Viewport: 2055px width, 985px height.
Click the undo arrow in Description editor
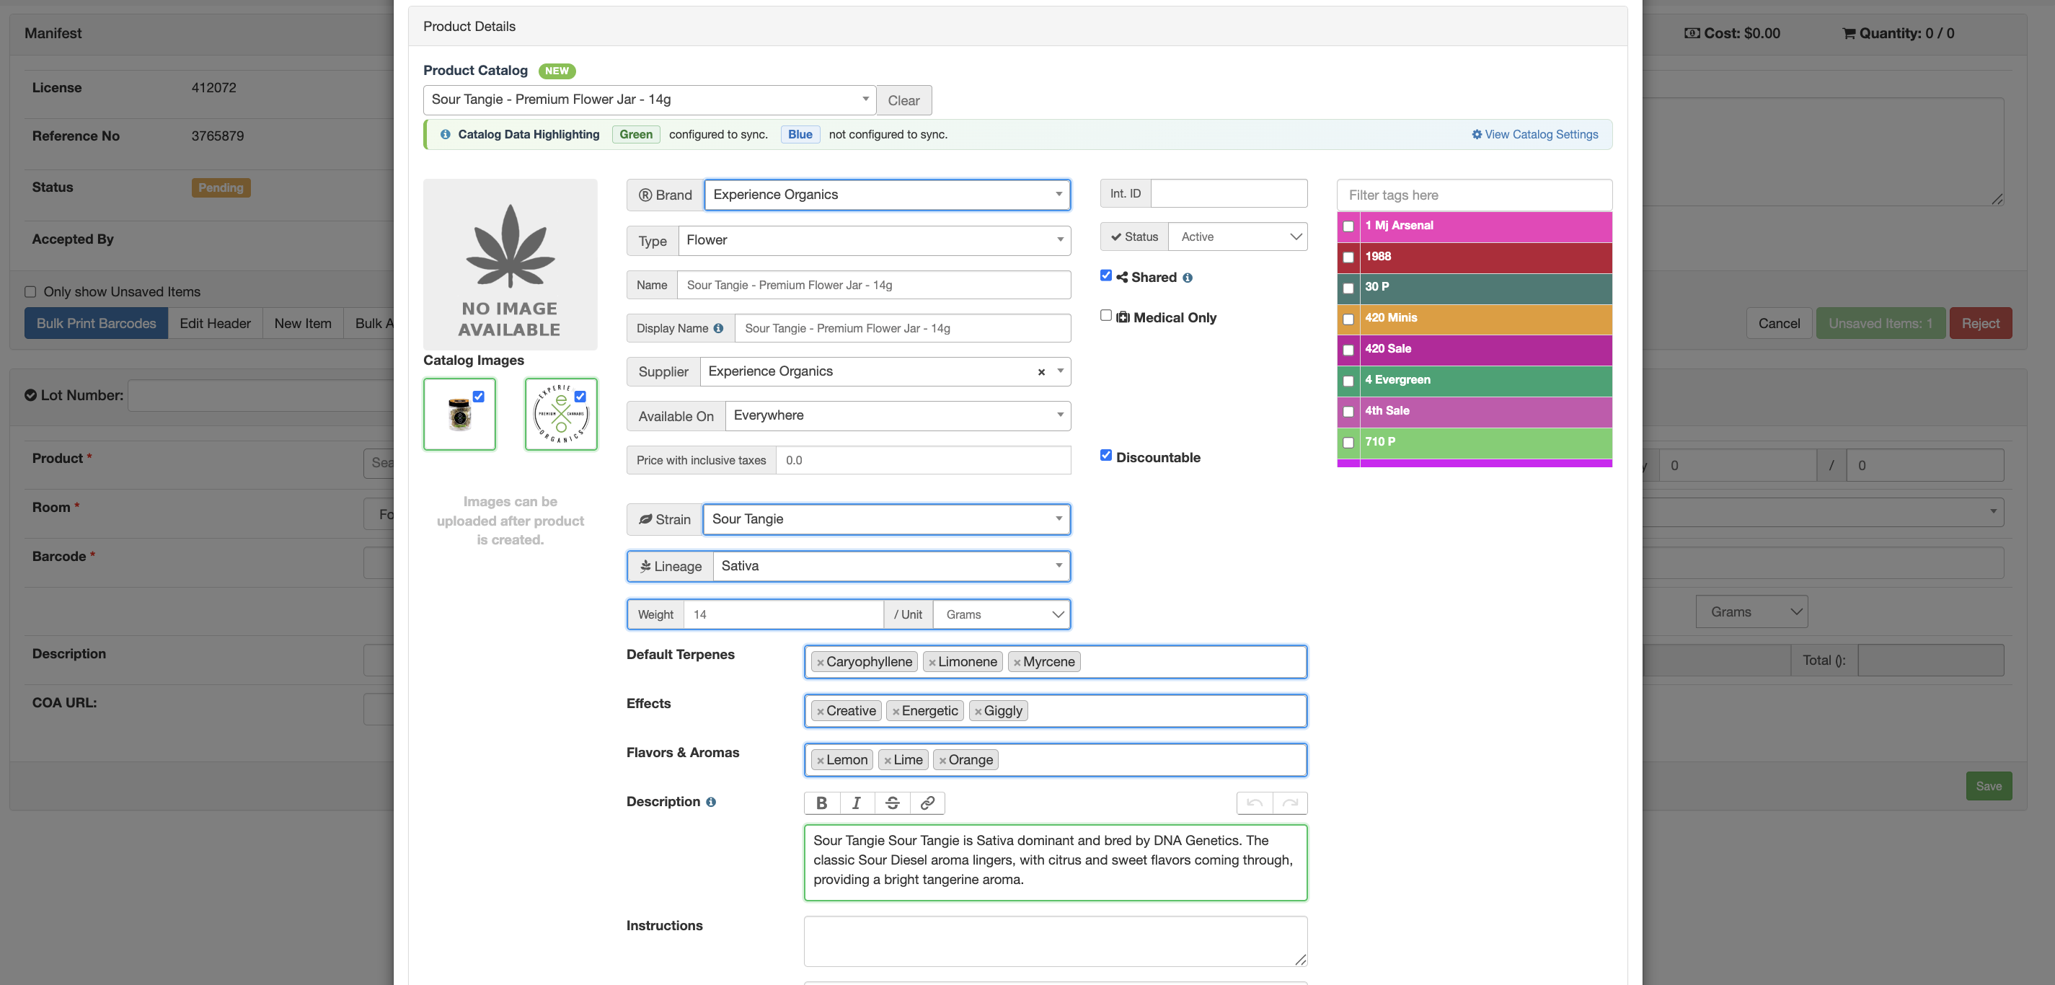1254,803
